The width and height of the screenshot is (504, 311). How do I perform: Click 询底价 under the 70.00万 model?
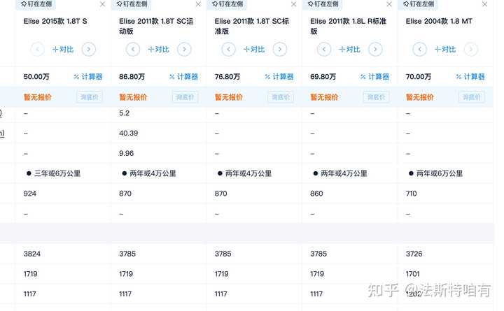pyautogui.click(x=472, y=97)
